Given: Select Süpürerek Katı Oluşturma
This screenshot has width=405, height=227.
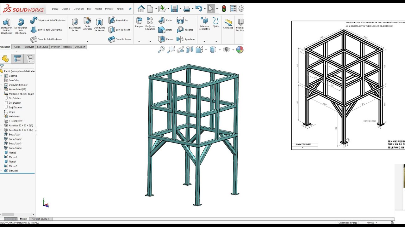Looking at the screenshot, I should 47,20.
